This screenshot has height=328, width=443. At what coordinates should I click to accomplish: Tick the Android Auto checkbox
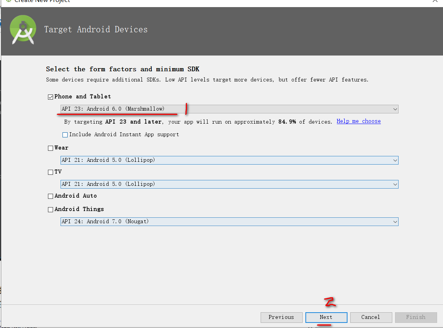(51, 196)
